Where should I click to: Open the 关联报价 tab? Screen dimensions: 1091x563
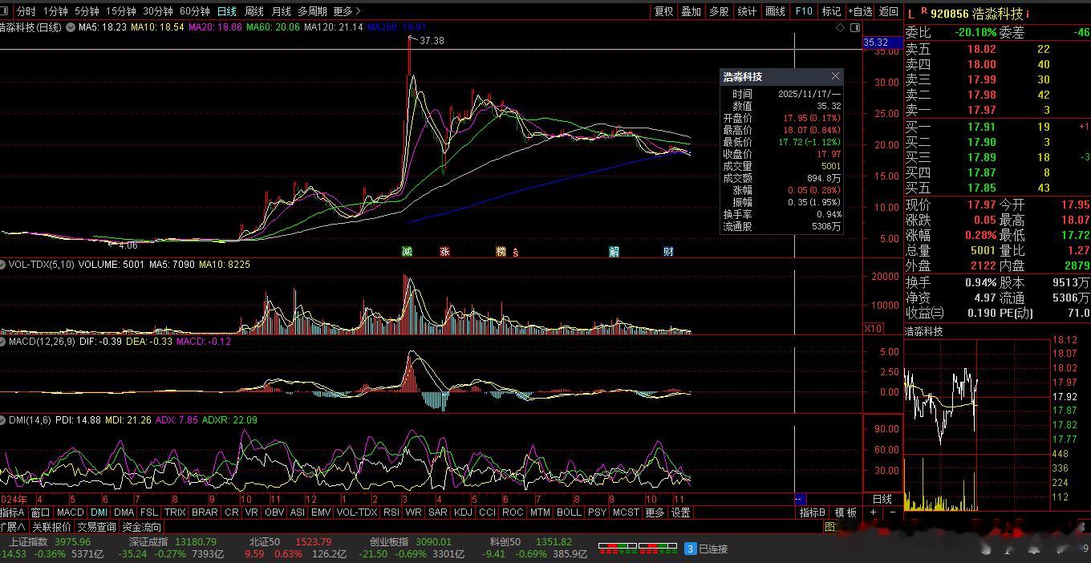click(x=51, y=527)
